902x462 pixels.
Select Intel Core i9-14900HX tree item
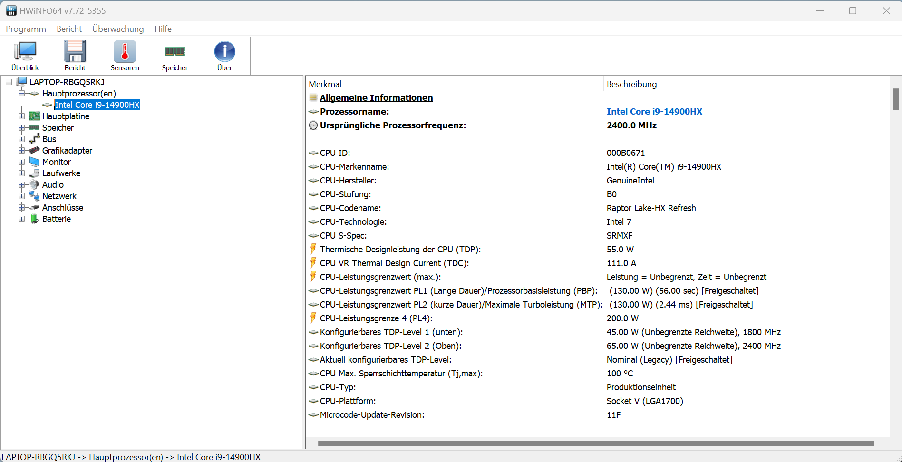pyautogui.click(x=97, y=105)
